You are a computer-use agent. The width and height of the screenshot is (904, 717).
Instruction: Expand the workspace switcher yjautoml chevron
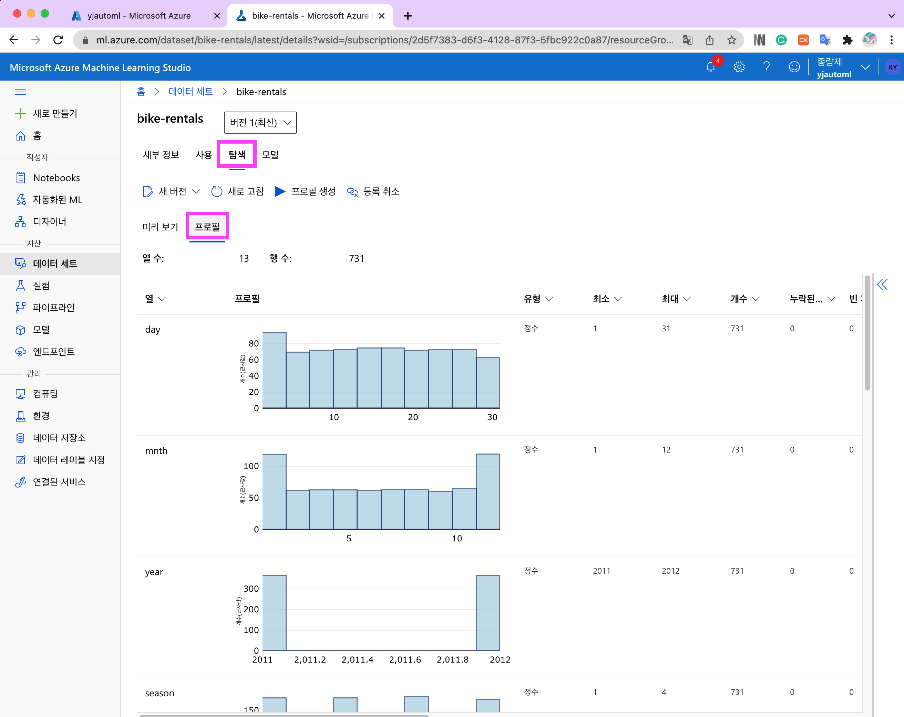(x=865, y=67)
